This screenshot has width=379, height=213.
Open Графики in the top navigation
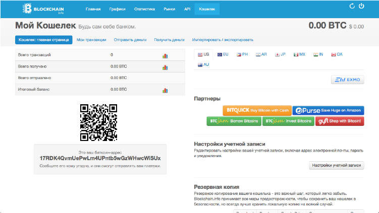tap(117, 9)
